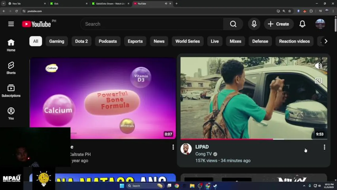The image size is (337, 190).
Task: Open more options for Caltrate video
Action: (x=173, y=147)
